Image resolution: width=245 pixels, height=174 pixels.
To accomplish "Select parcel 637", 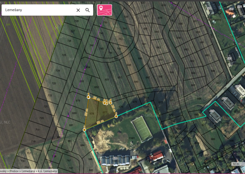I will (145, 17).
